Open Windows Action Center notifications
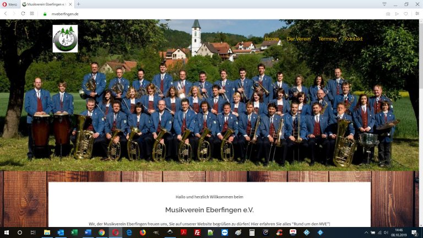The image size is (423, 238). click(415, 232)
